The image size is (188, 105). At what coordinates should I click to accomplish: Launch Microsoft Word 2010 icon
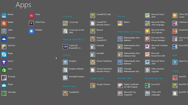[147, 62]
